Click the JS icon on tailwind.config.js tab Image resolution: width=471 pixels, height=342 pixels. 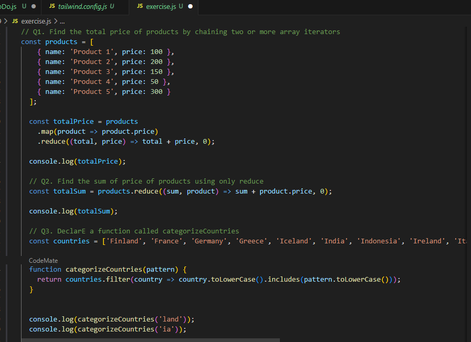tap(52, 6)
